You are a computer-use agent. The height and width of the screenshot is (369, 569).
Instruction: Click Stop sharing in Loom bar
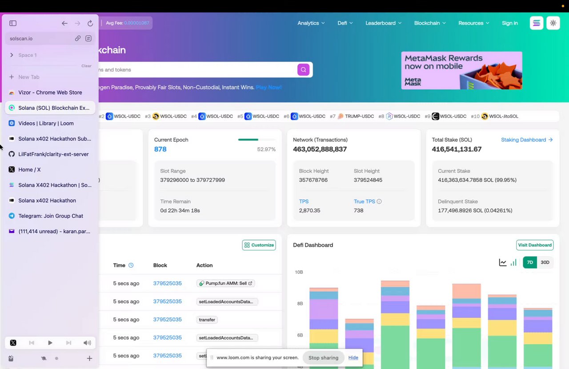pos(323,357)
